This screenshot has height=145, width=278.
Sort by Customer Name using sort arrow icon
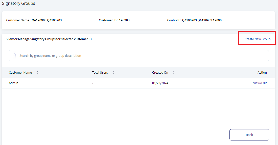pyautogui.click(x=38, y=72)
